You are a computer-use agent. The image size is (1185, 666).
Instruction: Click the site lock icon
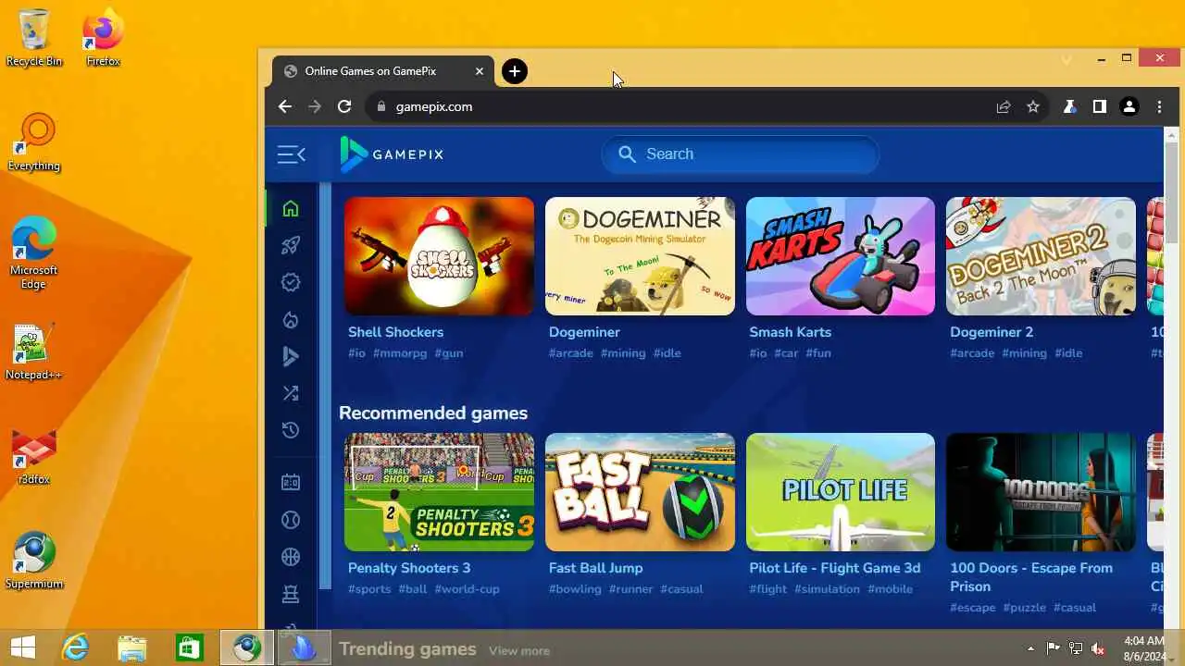click(380, 106)
